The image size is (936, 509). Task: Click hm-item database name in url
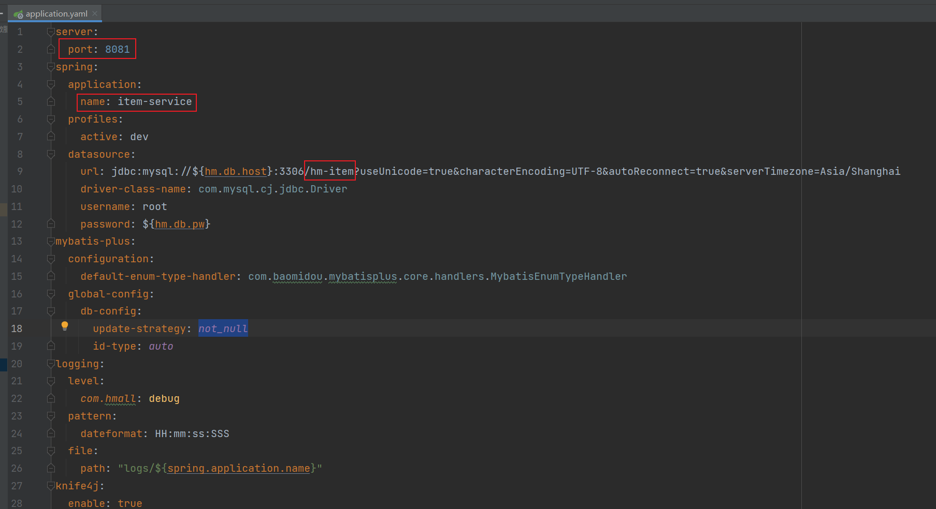click(x=332, y=172)
